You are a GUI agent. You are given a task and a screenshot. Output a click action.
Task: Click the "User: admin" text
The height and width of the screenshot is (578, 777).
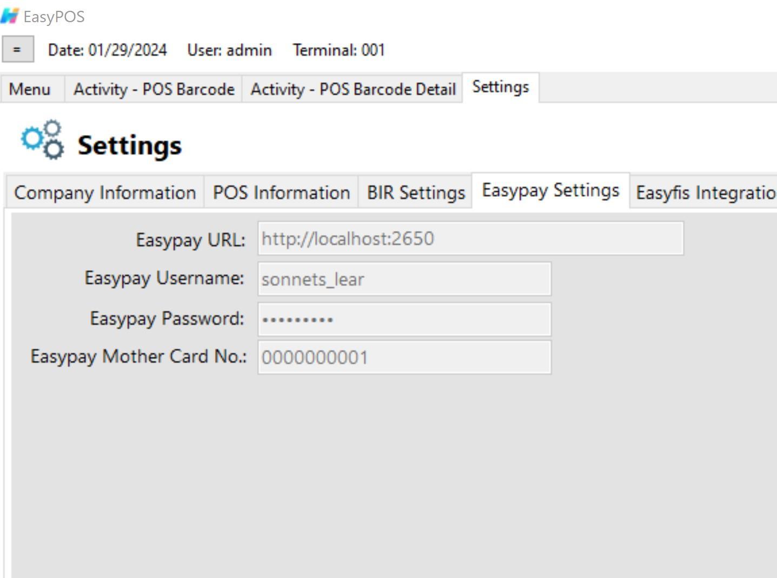(x=229, y=50)
